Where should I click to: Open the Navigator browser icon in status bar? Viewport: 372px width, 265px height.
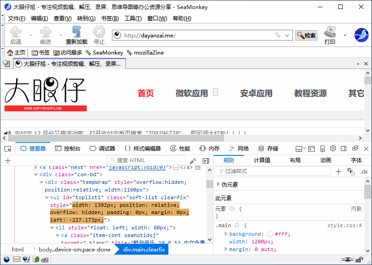(x=6, y=260)
